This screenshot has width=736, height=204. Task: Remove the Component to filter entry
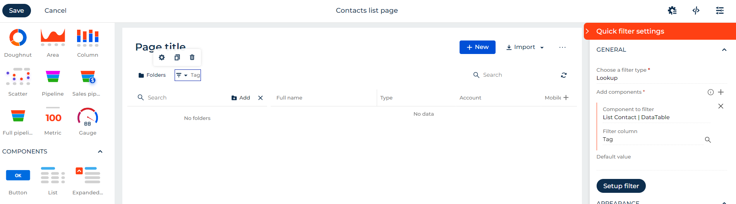[721, 106]
